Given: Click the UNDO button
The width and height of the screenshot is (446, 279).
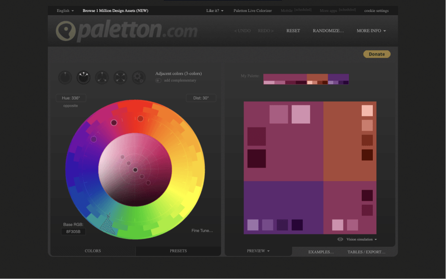Looking at the screenshot, I should point(243,31).
